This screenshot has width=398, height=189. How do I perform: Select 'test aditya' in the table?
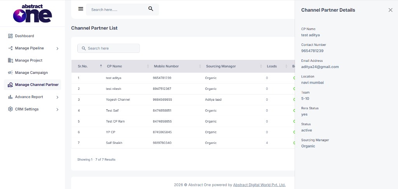click(x=113, y=78)
